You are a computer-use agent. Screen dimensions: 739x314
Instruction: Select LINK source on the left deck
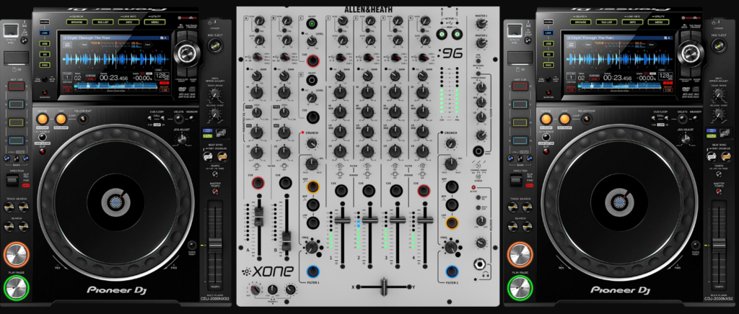point(45,33)
